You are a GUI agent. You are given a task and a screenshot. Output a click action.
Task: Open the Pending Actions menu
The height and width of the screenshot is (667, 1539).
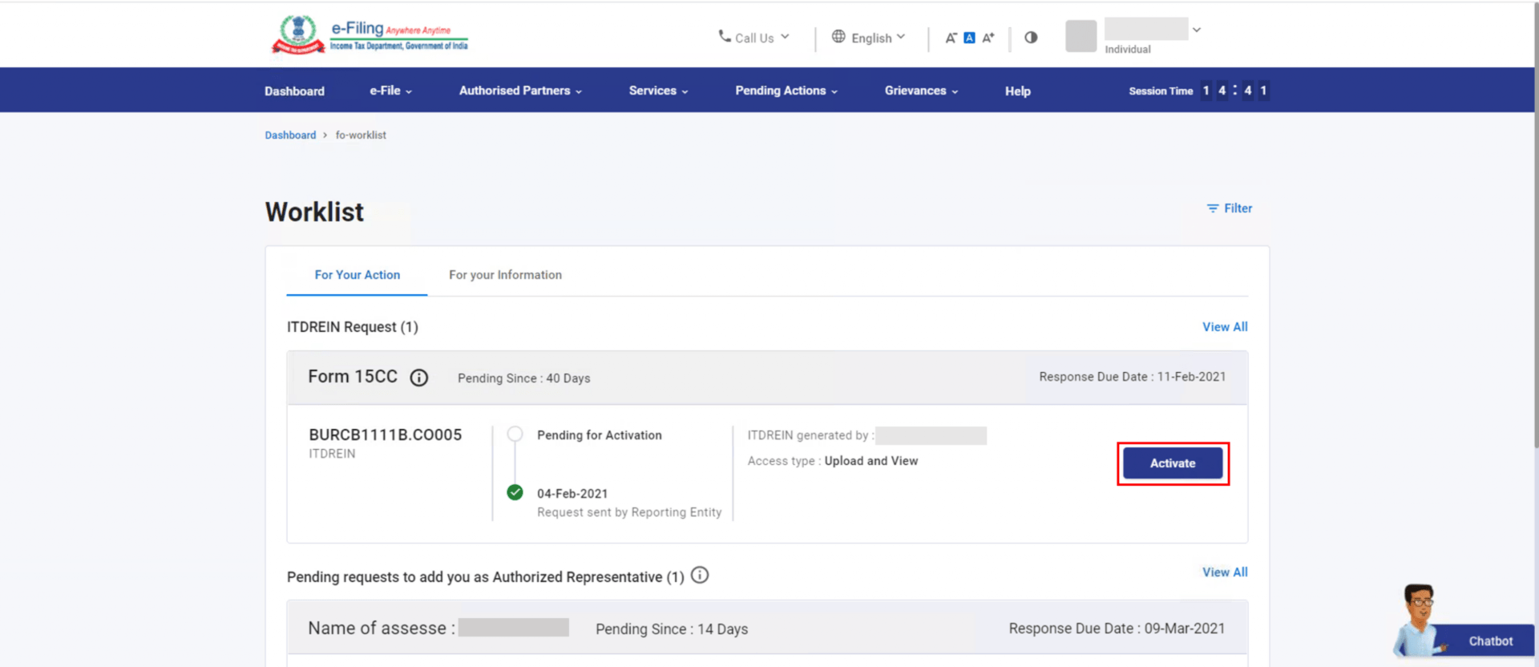click(x=786, y=91)
